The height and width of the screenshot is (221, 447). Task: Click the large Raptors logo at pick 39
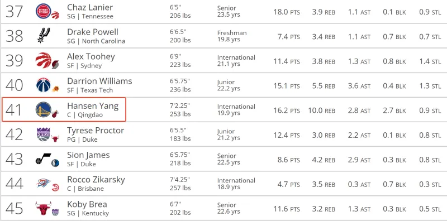(x=44, y=60)
